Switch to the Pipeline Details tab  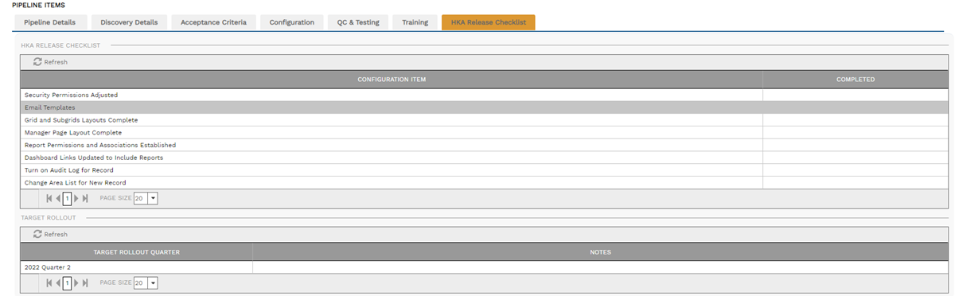point(50,22)
